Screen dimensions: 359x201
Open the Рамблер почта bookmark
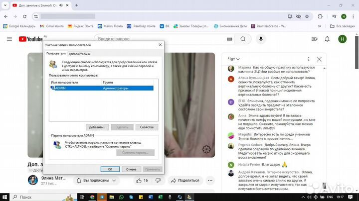point(141,26)
